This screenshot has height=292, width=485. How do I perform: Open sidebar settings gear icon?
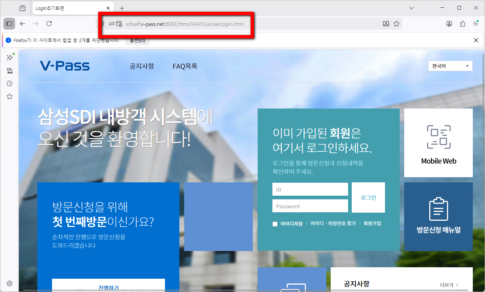10,284
